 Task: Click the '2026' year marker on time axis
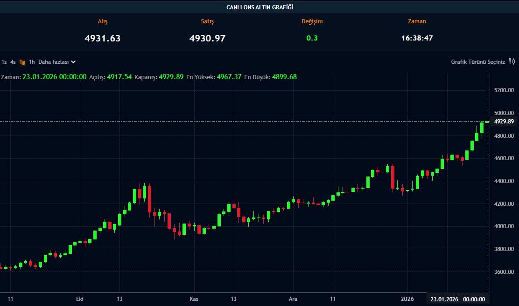pos(407,299)
